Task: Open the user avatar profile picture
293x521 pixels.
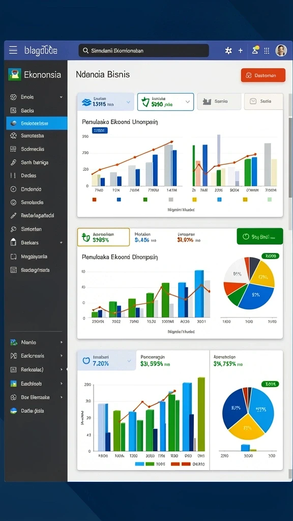Action: point(281,50)
